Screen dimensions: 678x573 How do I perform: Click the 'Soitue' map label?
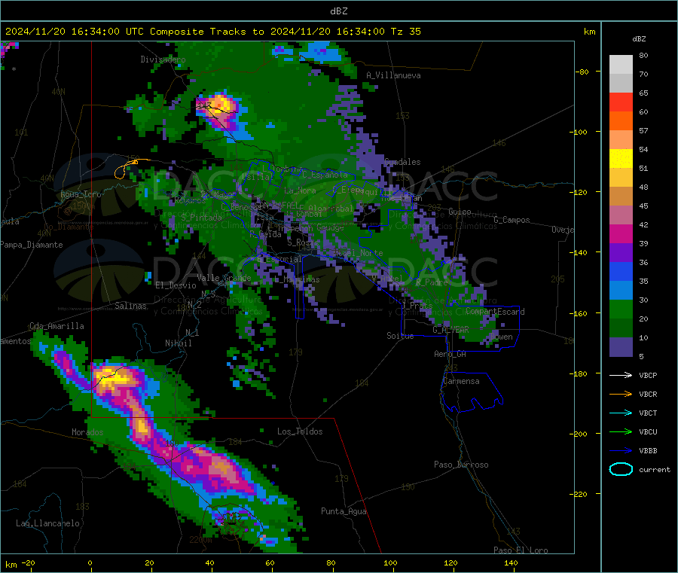click(x=400, y=336)
